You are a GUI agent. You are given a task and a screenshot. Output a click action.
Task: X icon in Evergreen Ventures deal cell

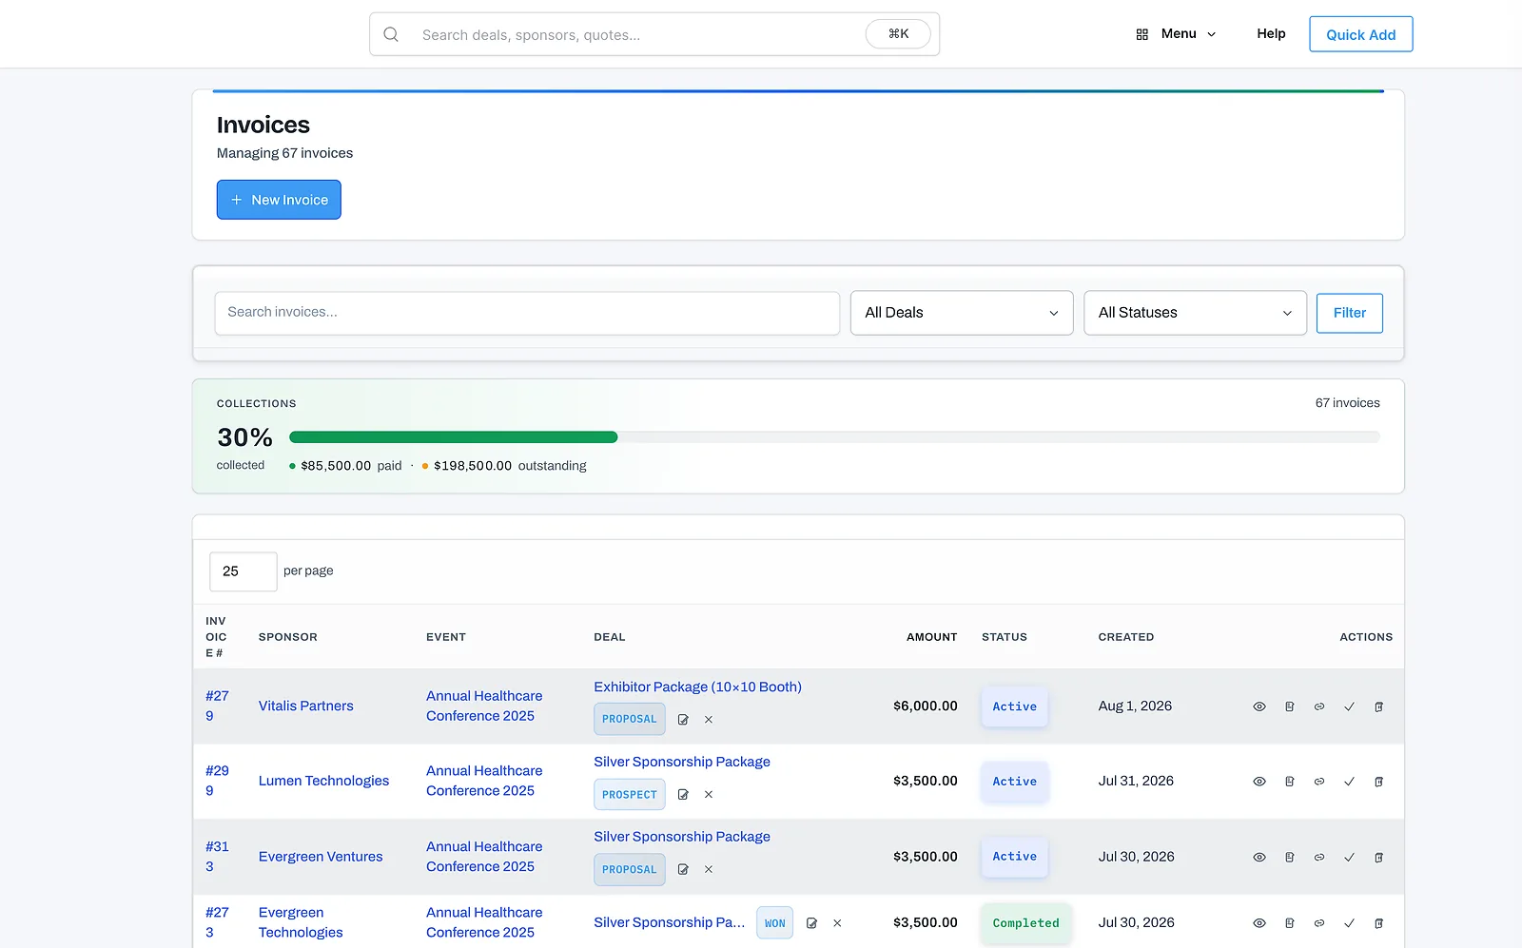coord(709,869)
